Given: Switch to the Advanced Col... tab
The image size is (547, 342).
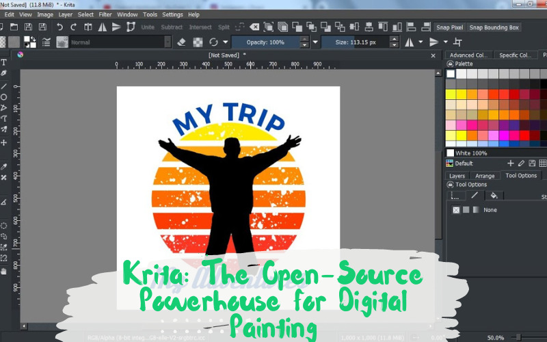Looking at the screenshot, I should (468, 55).
